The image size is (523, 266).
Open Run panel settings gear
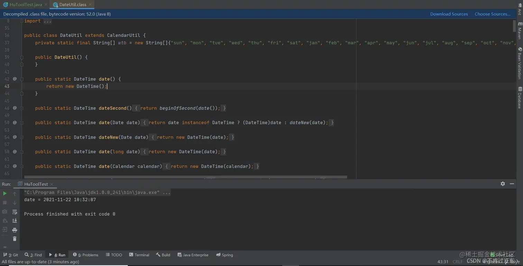pos(503,184)
